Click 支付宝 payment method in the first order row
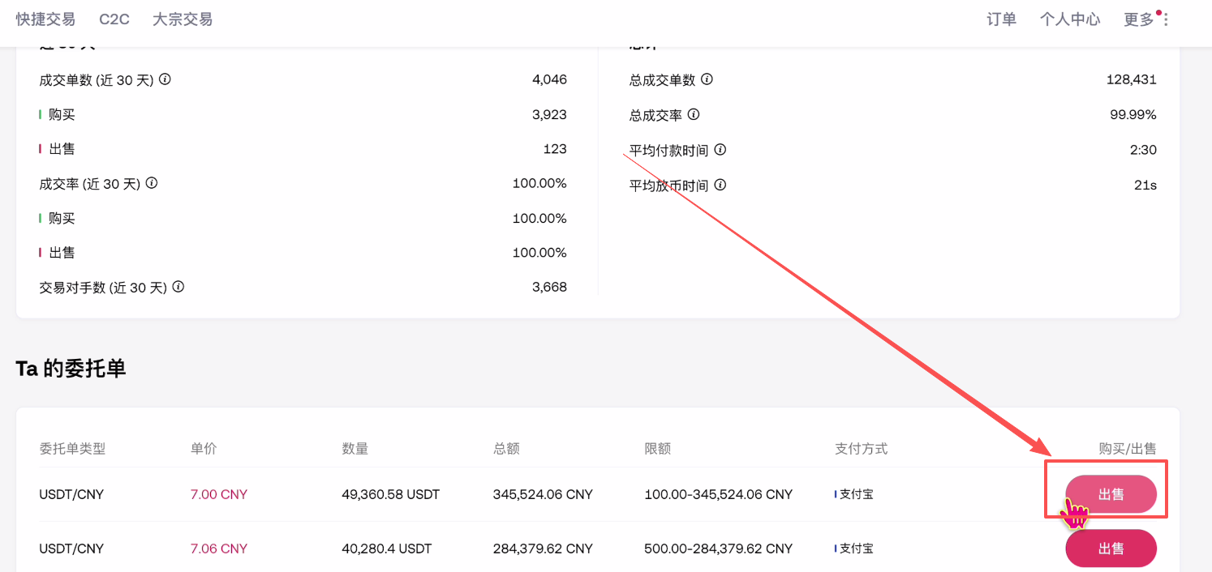The width and height of the screenshot is (1212, 572). (856, 494)
